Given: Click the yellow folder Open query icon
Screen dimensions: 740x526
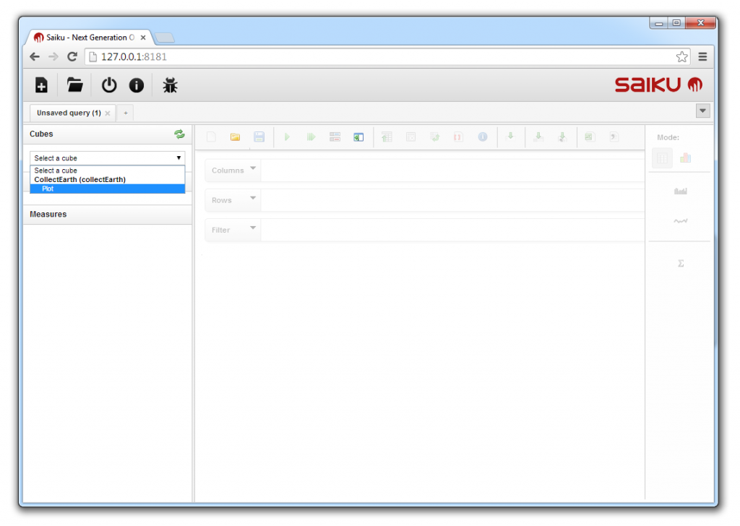Looking at the screenshot, I should pos(235,137).
